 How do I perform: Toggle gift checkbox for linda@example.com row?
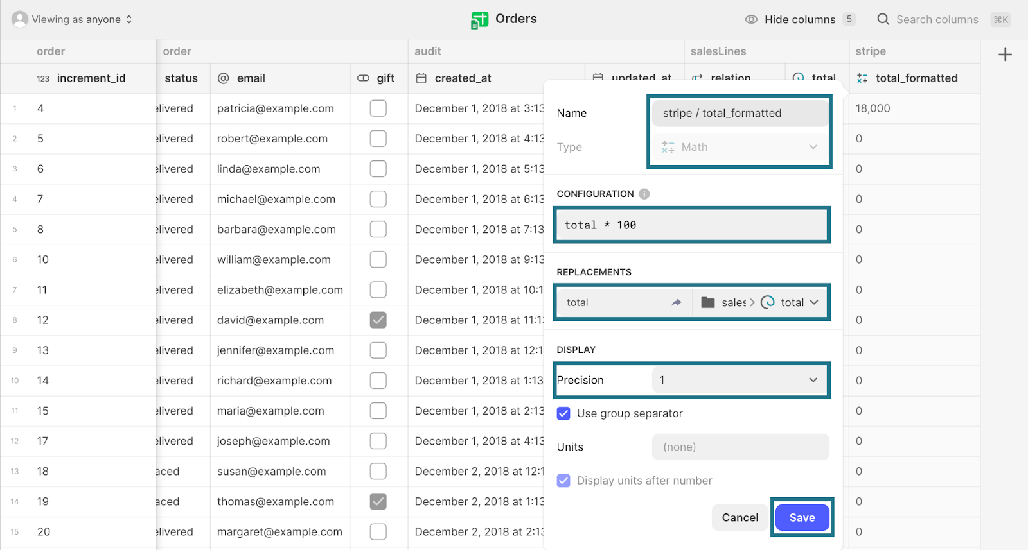tap(378, 169)
